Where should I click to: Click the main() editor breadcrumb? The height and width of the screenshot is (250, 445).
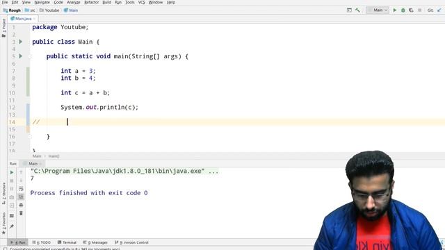(x=54, y=156)
